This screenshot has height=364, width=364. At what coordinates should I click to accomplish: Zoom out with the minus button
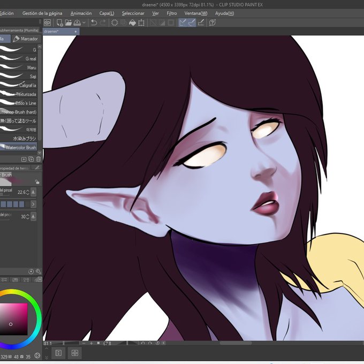point(84,343)
